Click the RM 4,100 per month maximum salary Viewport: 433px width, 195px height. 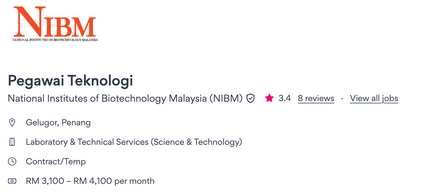point(114,181)
